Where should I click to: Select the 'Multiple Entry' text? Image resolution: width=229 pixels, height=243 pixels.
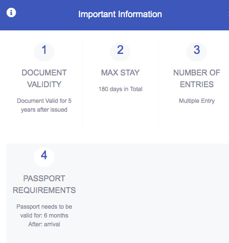click(197, 101)
